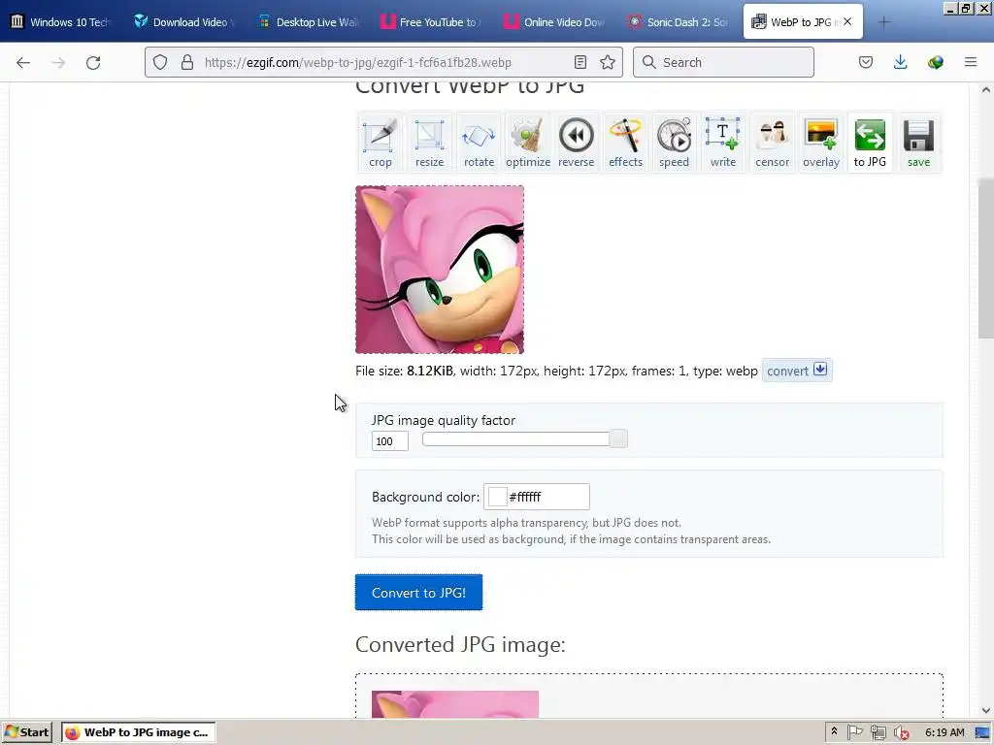Screen dimensions: 994x745
Task: Click the page vertical scrollbar thumb
Action: 986,259
